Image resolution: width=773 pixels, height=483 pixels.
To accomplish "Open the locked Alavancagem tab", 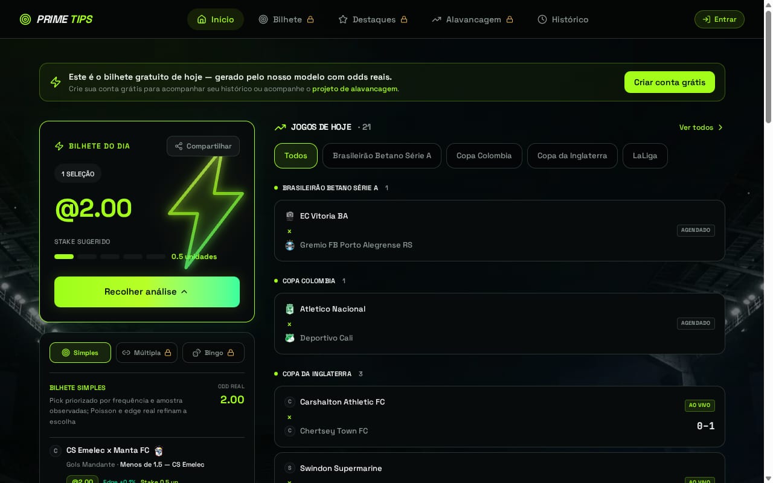I will tap(472, 19).
